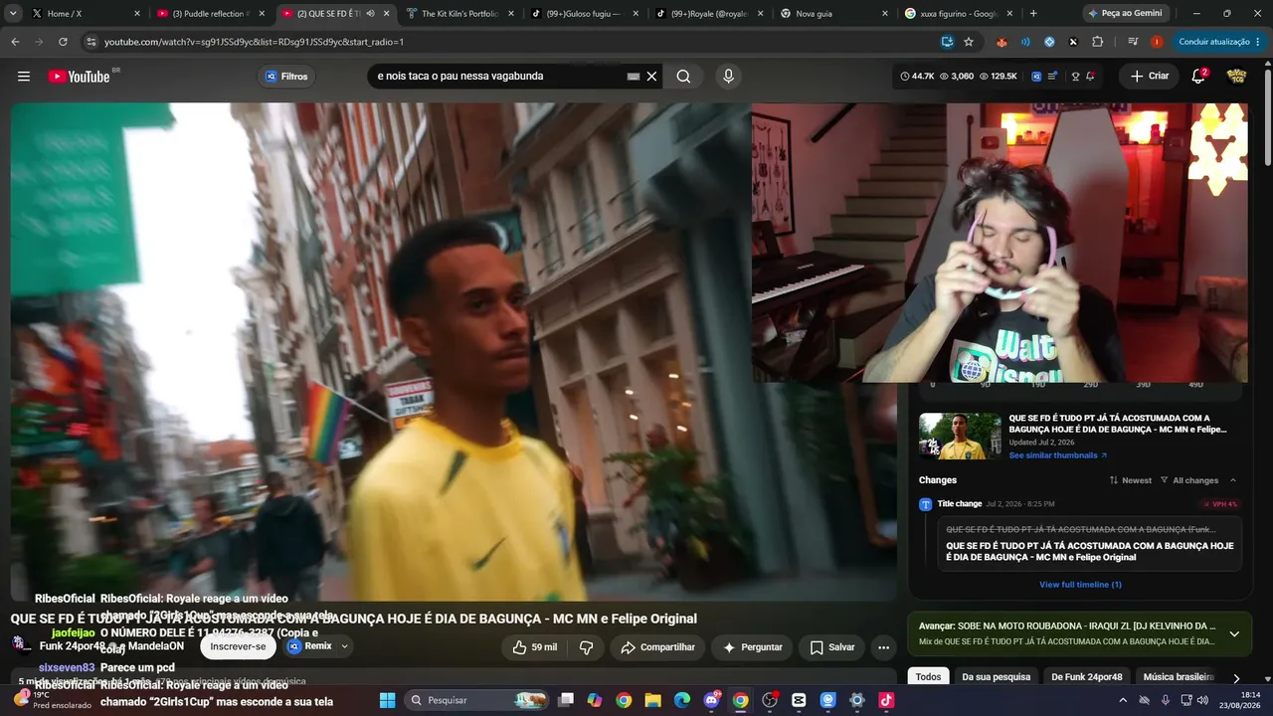Toggle microphone icon in the system tray
The width and height of the screenshot is (1273, 716).
[1166, 700]
